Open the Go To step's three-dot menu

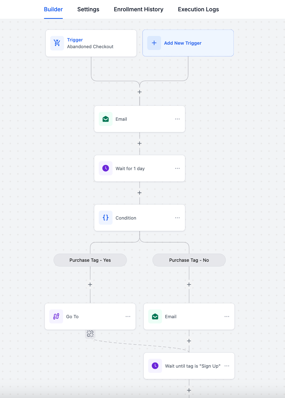pyautogui.click(x=128, y=316)
